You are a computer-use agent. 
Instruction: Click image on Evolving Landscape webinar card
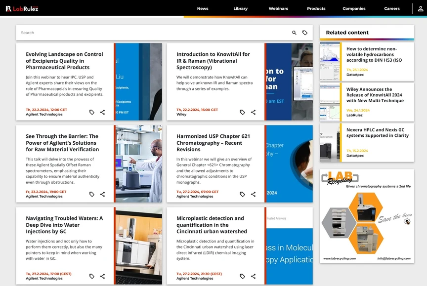[138, 82]
